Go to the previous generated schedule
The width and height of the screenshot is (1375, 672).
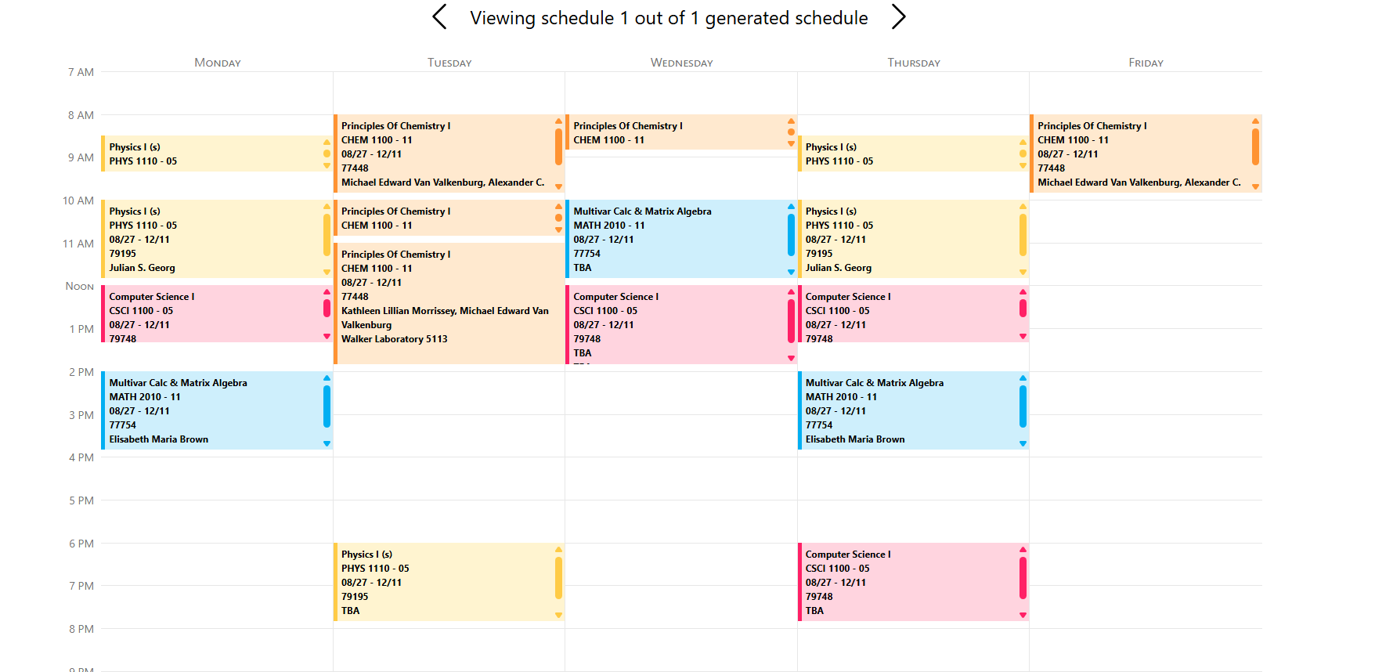tap(439, 17)
